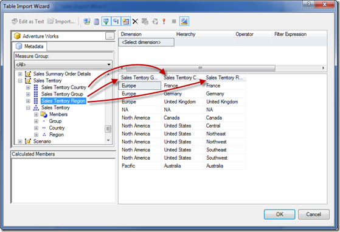Viewport: 340px width, 232px height.
Task: Click the Import toolbar button
Action: coord(61,21)
